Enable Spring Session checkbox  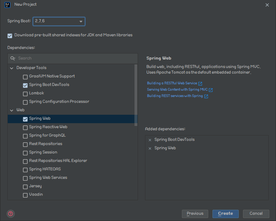[x=25, y=153]
